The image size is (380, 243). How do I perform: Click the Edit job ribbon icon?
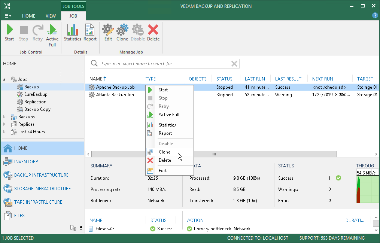click(108, 33)
